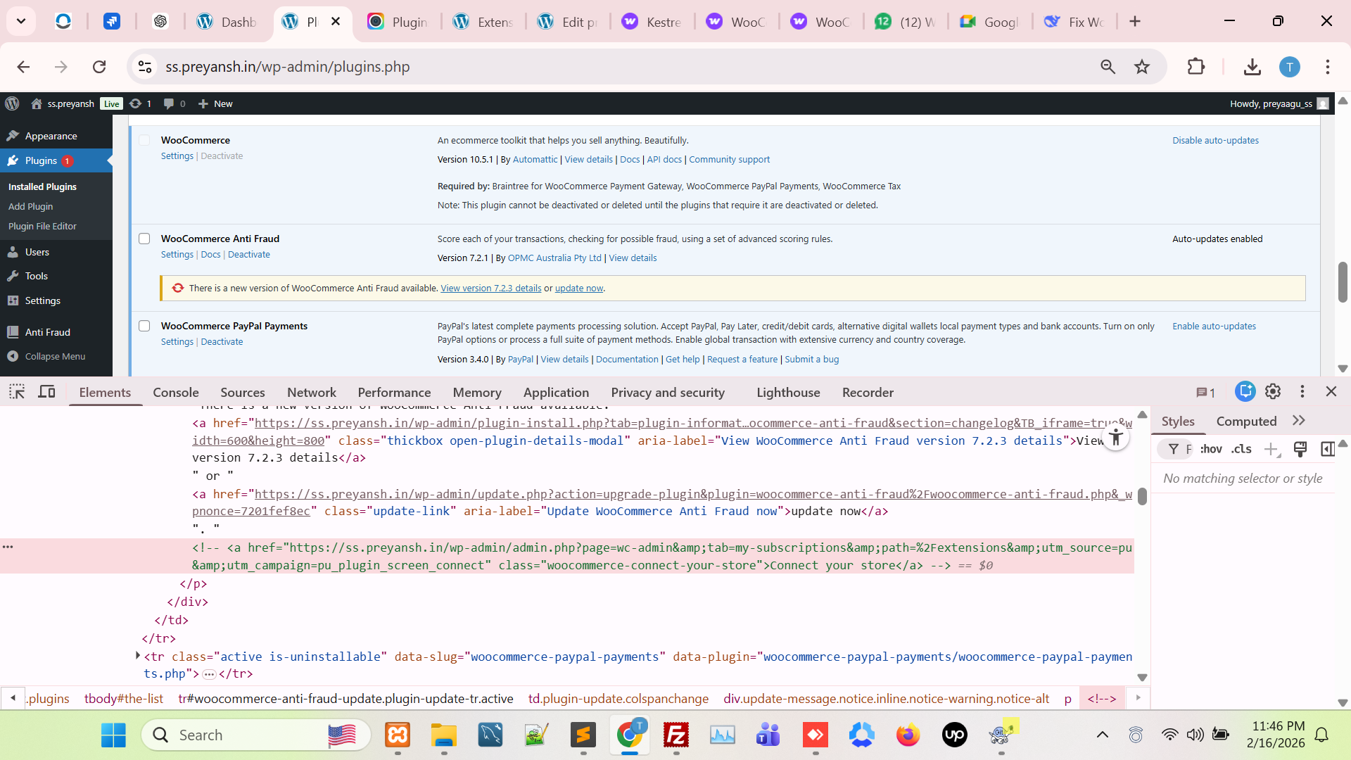This screenshot has width=1351, height=760.
Task: Click the 'update now' link for Anti Fraud
Action: click(x=578, y=289)
